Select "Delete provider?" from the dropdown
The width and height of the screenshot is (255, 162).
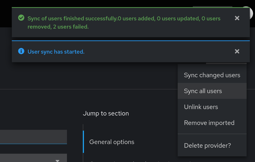207,146
